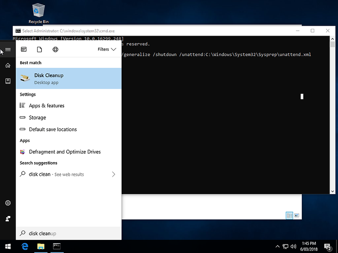Click the search box containing disk clean
Viewport: 338px width, 253px height.
click(69, 233)
